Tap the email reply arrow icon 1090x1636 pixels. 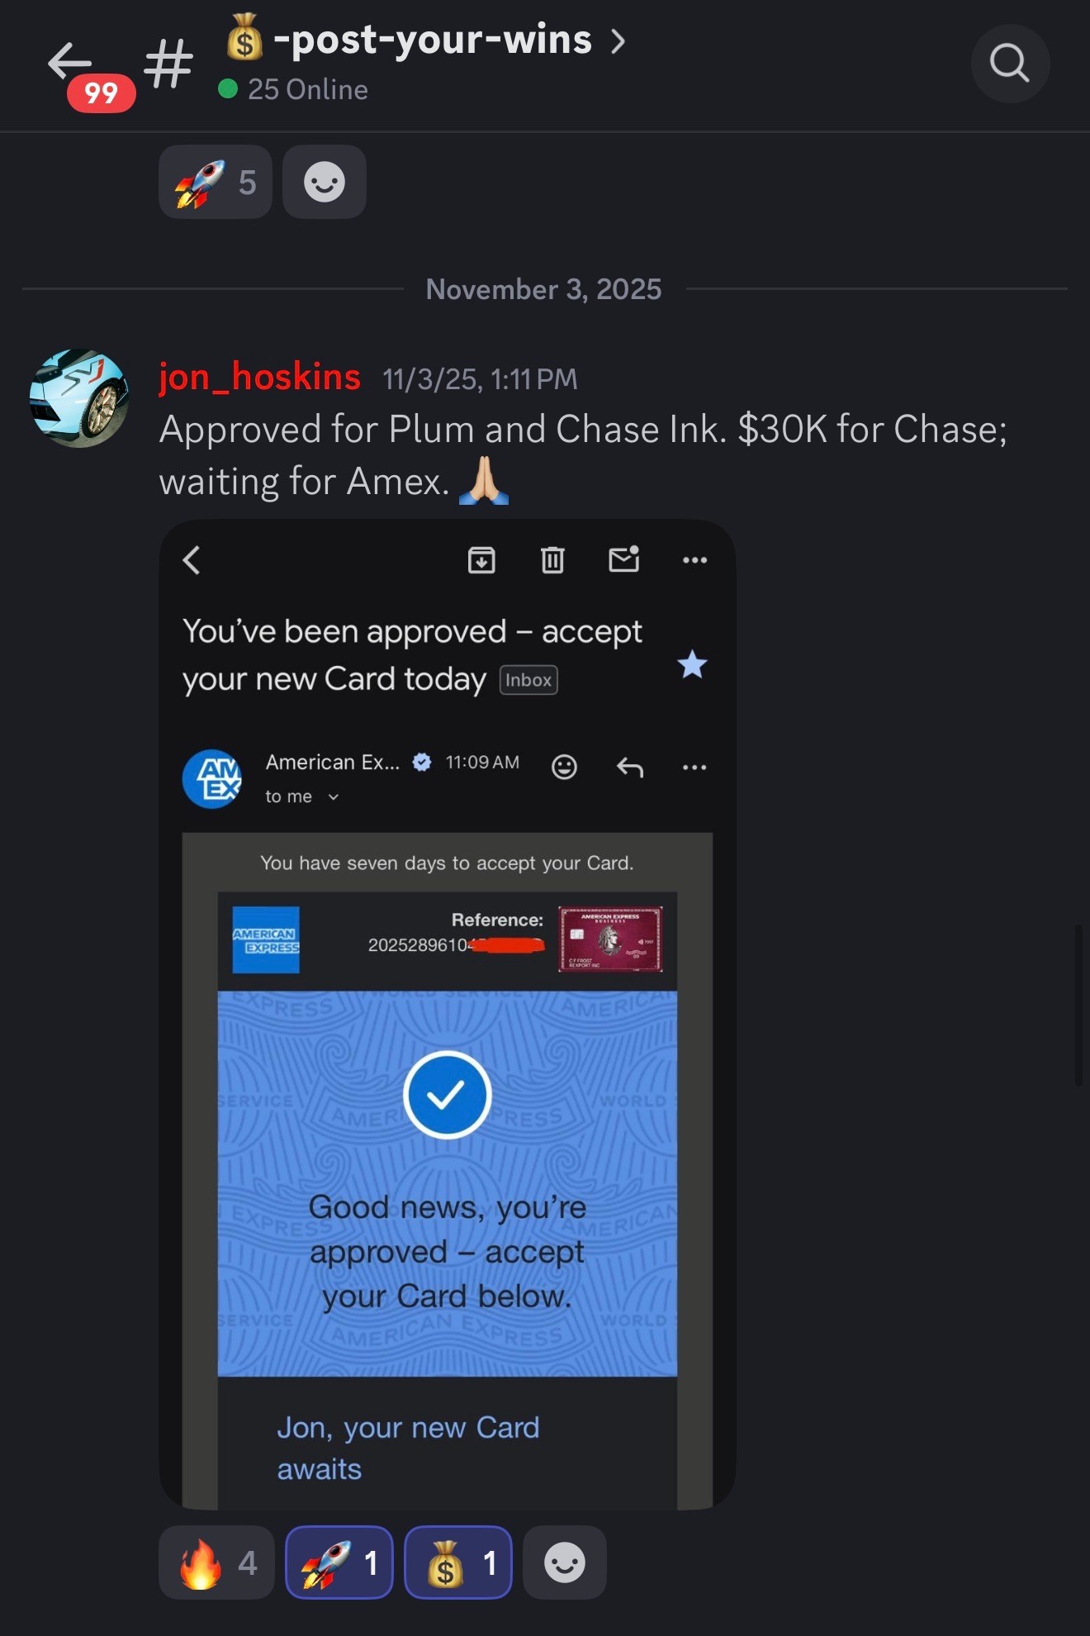point(630,768)
